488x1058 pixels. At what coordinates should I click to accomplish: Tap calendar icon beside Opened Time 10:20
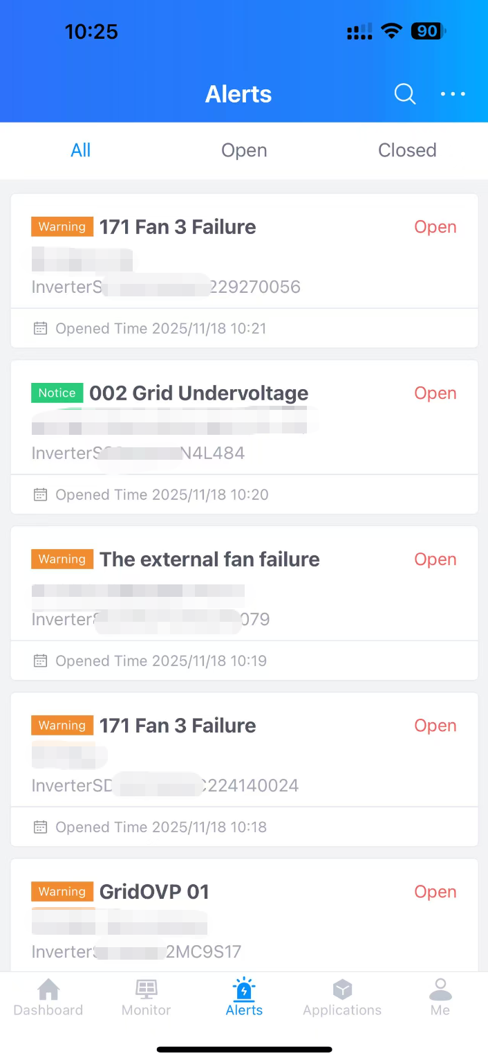tap(41, 494)
